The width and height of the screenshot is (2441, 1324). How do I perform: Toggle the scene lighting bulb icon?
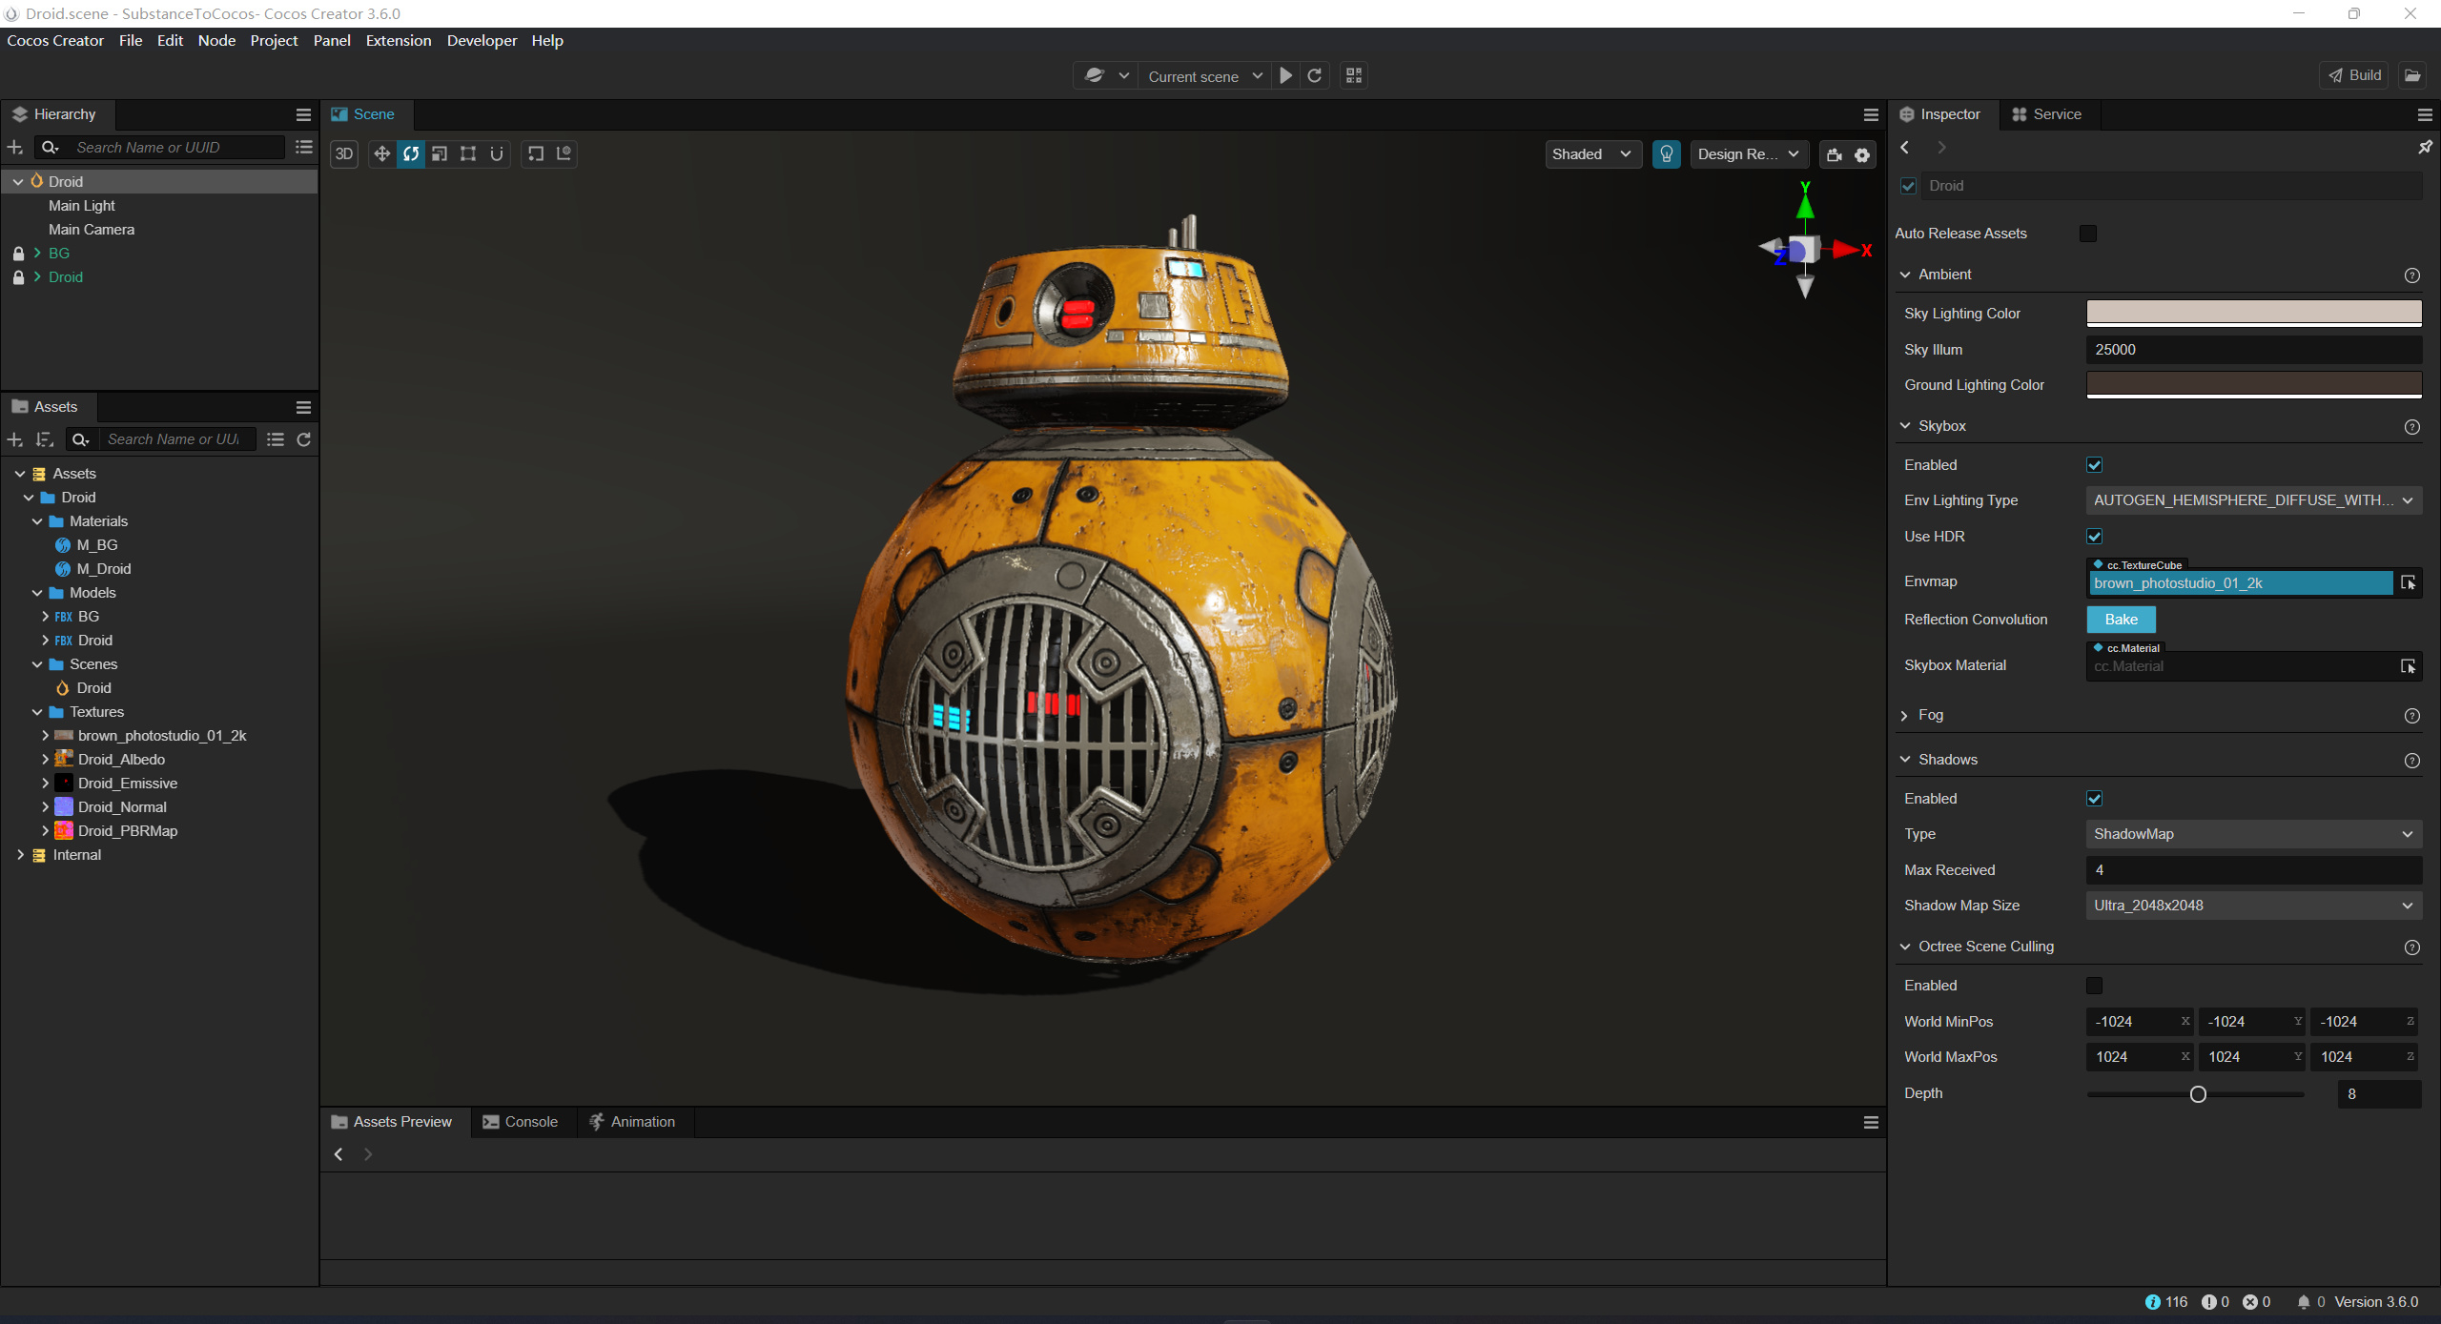point(1666,153)
